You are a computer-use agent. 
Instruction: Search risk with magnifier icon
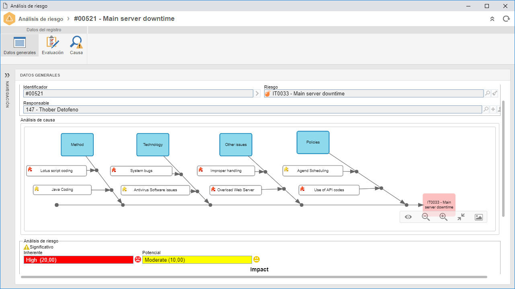487,93
